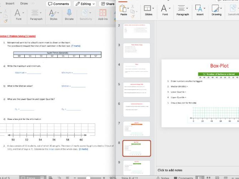The width and height of the screenshot is (239, 179).
Task: Click the Copy icon in PowerPoint
Action: click(133, 11)
